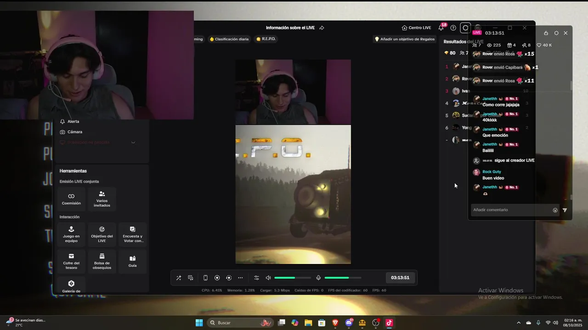Open Brave browser from the taskbar

[335, 323]
